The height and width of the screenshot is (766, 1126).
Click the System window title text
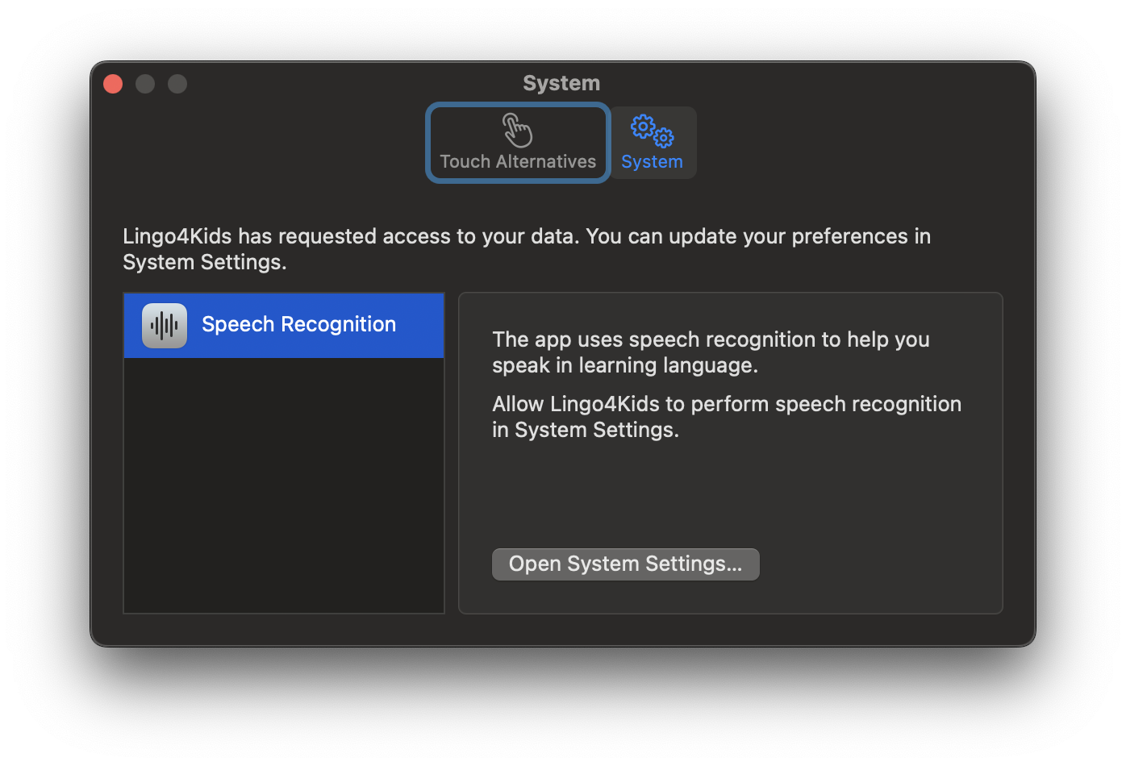(x=561, y=83)
